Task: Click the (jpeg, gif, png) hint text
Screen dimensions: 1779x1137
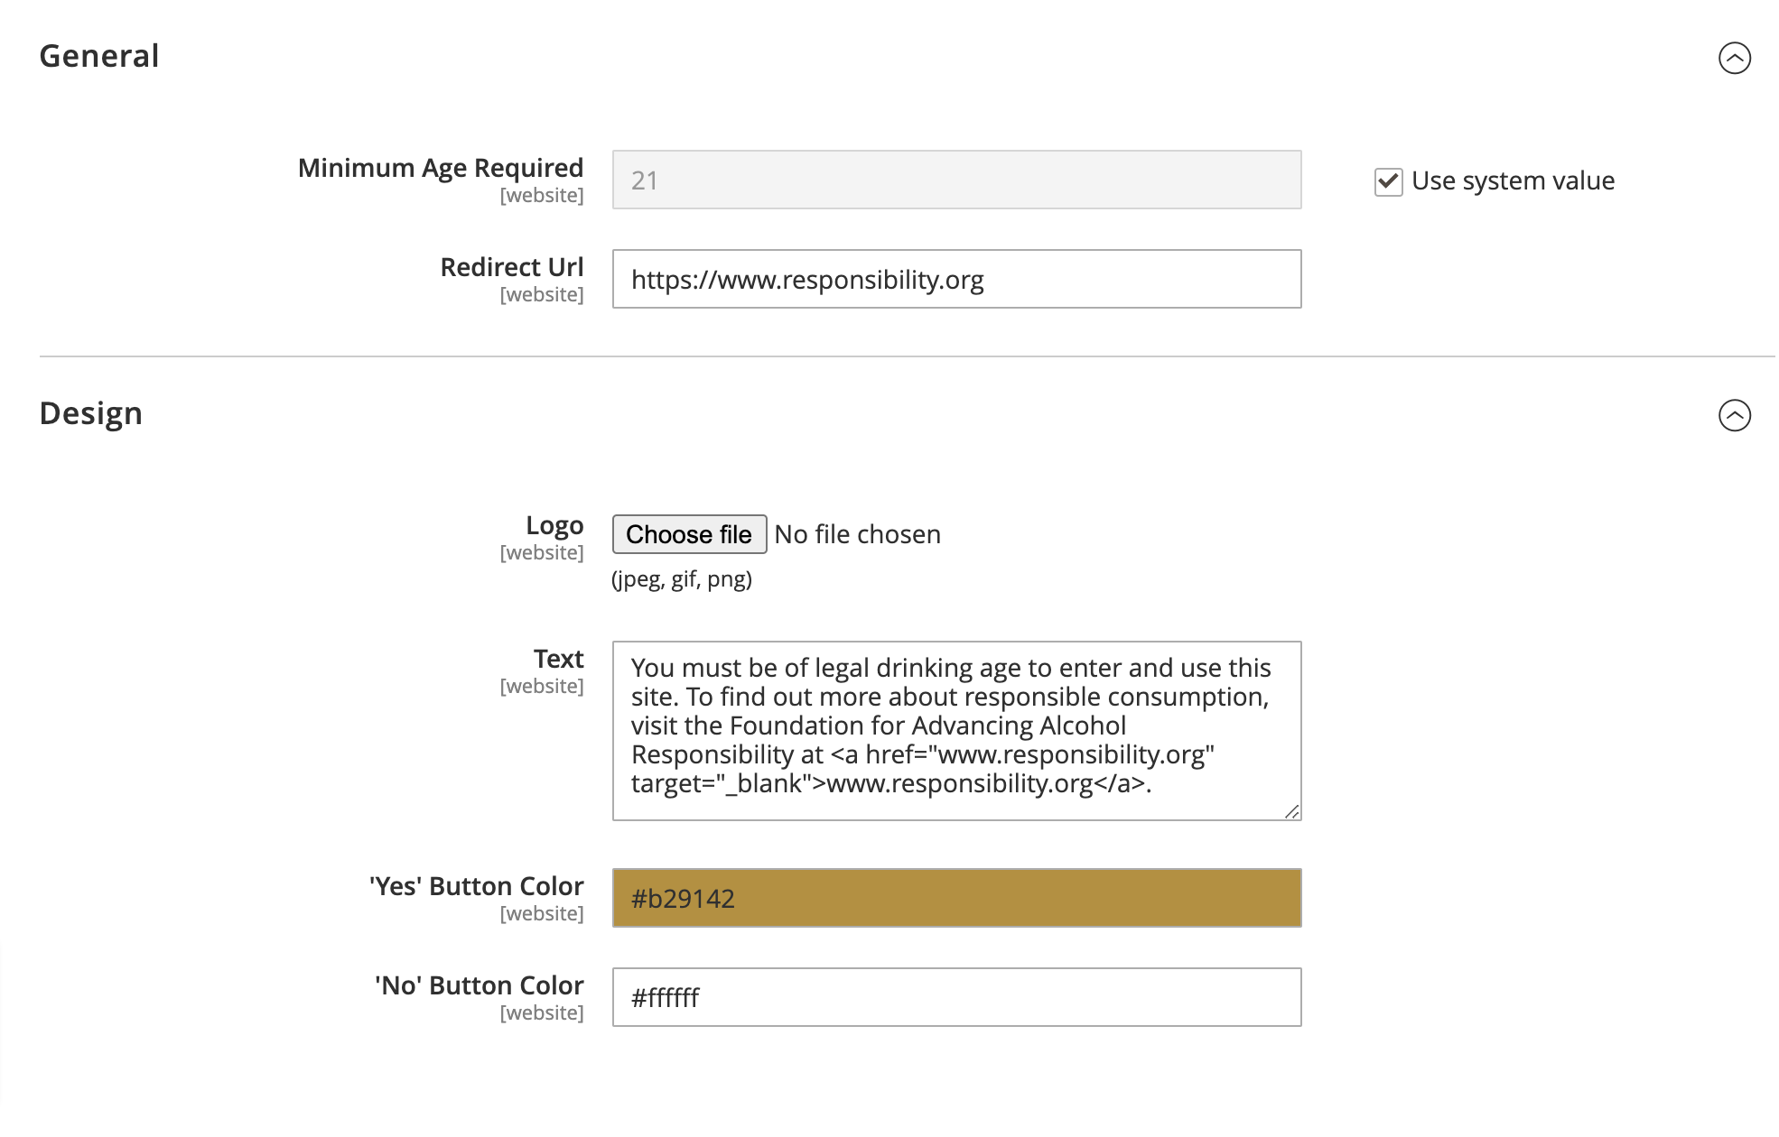Action: click(x=682, y=579)
